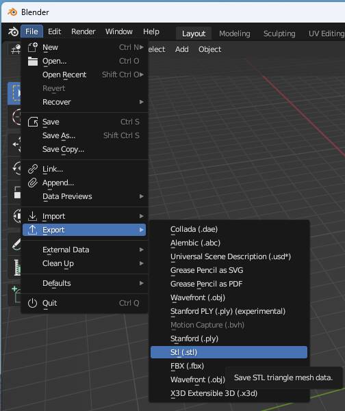This screenshot has height=411, width=345.
Task: Switch to the Modeling workspace tab
Action: tap(235, 34)
